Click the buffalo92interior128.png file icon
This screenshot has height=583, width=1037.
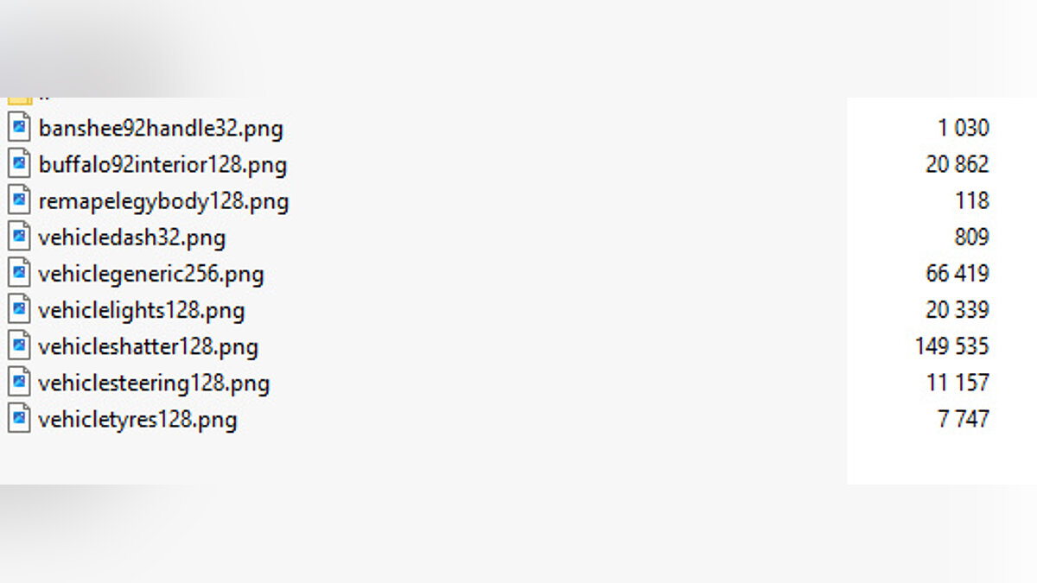pyautogui.click(x=19, y=164)
